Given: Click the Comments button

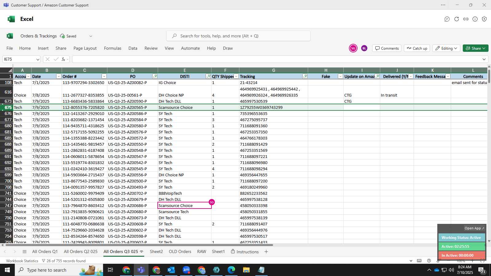Looking at the screenshot, I should [387, 48].
